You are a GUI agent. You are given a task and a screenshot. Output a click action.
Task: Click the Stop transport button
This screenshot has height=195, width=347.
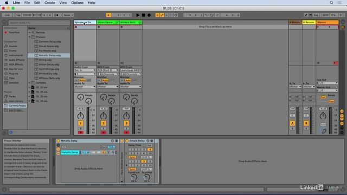tap(143, 15)
